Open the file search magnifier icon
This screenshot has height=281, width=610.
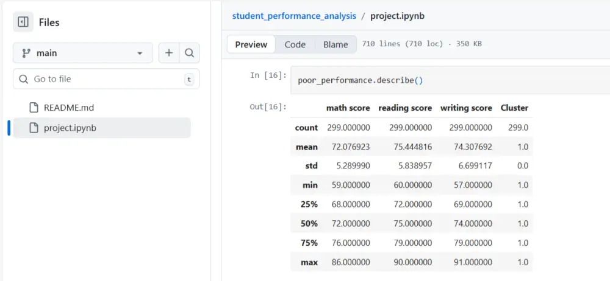click(190, 53)
